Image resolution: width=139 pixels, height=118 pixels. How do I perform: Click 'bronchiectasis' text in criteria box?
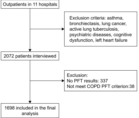click(85, 24)
